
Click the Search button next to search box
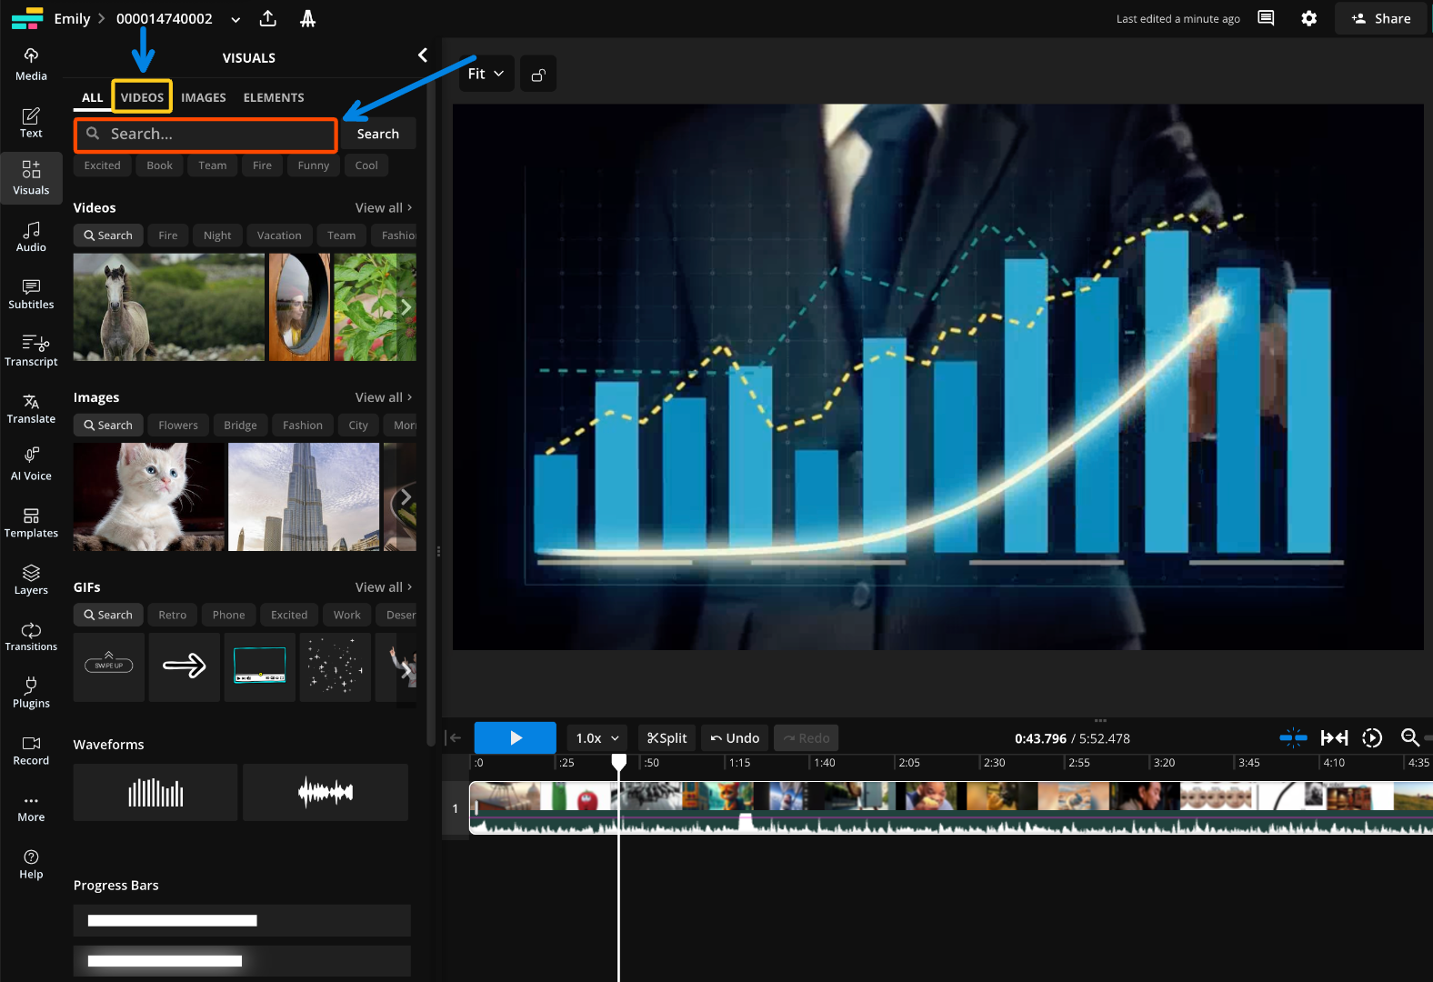pyautogui.click(x=377, y=134)
